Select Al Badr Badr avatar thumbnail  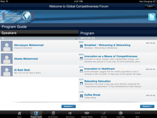(x=7, y=71)
